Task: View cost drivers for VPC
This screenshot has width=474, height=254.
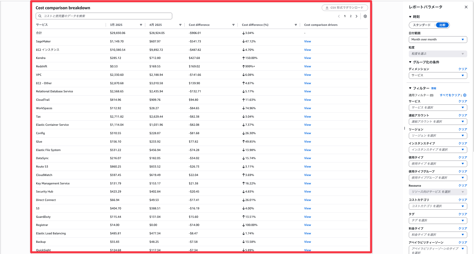Action: pos(307,75)
